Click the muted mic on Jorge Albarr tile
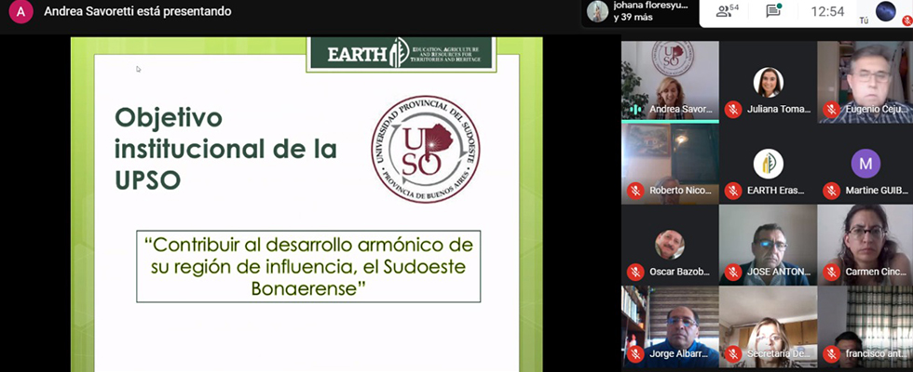This screenshot has height=372, width=913. click(635, 353)
